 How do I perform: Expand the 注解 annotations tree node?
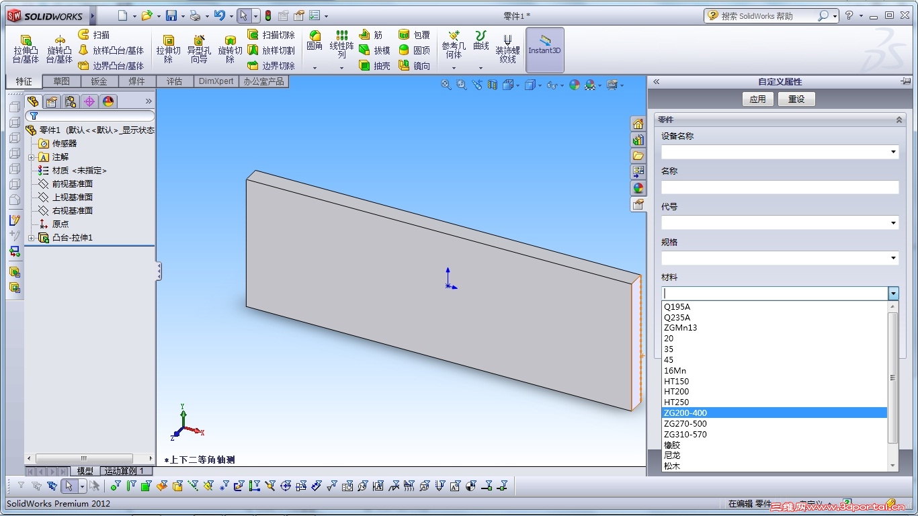32,157
